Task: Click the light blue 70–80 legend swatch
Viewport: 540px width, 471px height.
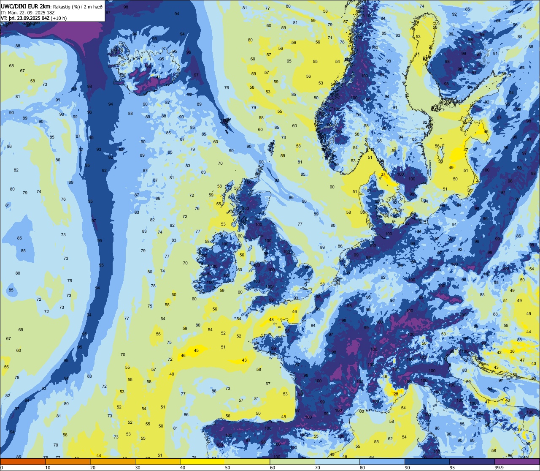Action: 337,462
